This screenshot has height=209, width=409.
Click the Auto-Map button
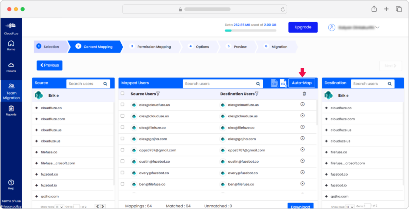(x=302, y=83)
